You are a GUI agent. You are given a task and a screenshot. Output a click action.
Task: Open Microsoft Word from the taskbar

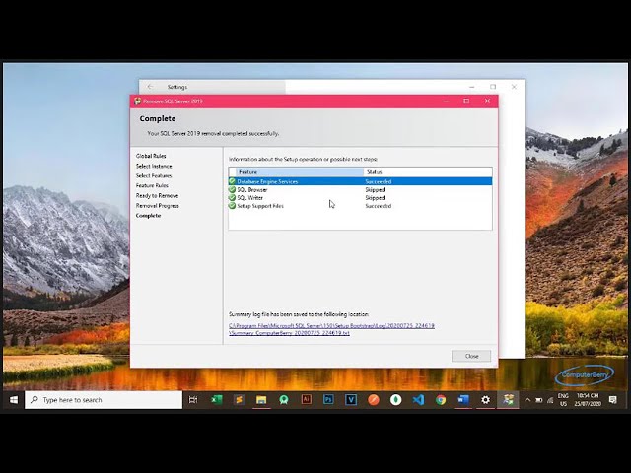pos(463,400)
